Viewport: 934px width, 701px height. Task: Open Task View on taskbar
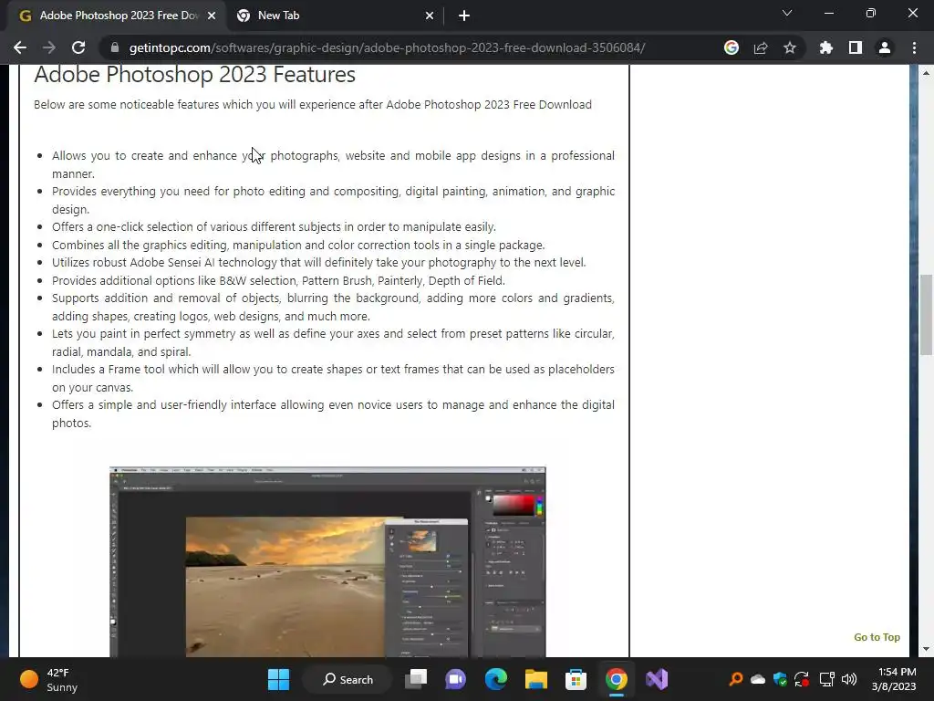tap(416, 679)
